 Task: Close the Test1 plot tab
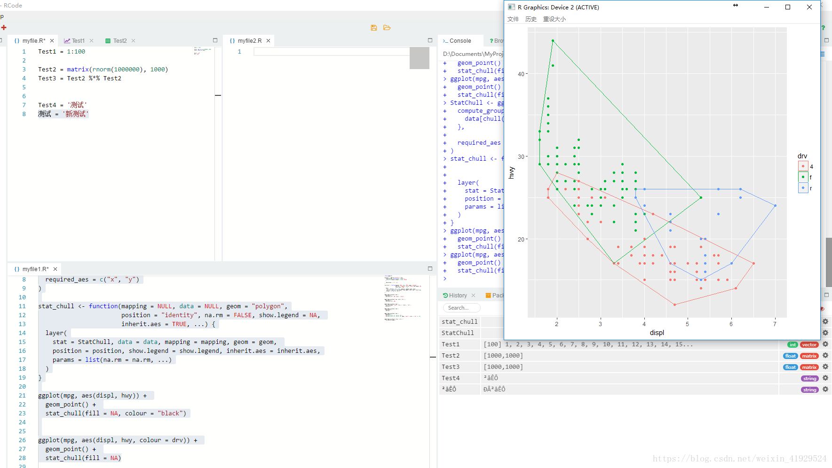[x=91, y=41]
